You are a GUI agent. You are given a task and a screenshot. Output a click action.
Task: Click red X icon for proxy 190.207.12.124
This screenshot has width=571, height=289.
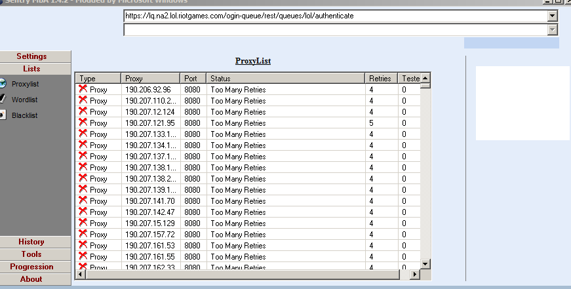pyautogui.click(x=83, y=111)
